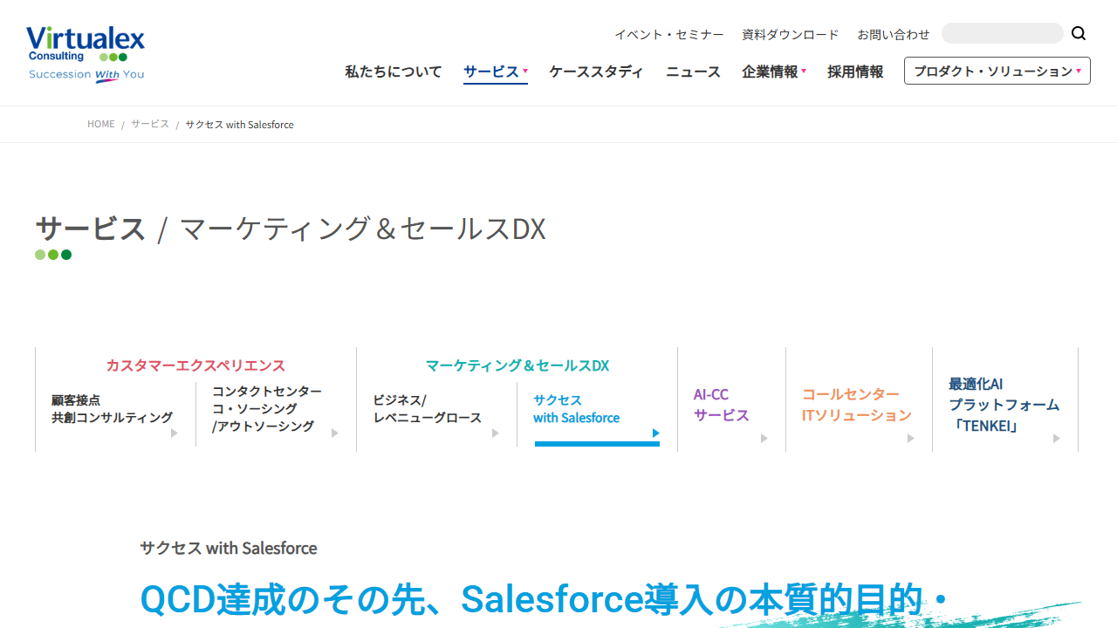Click the Virtualex Consulting logo
This screenshot has width=1117, height=628.
(x=86, y=53)
